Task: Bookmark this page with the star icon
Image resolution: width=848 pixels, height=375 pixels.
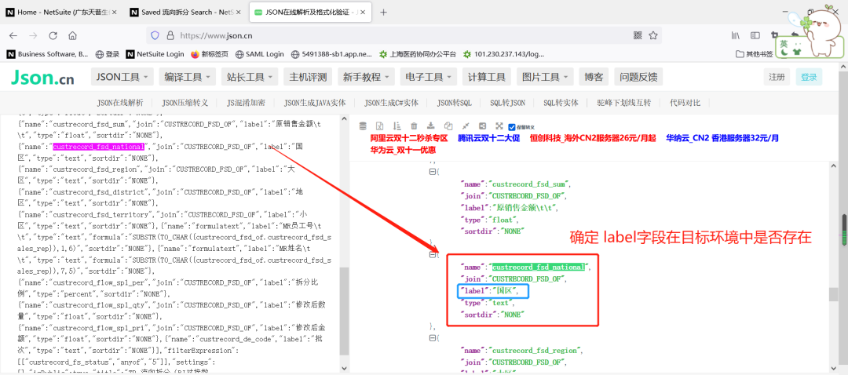Action: 653,35
